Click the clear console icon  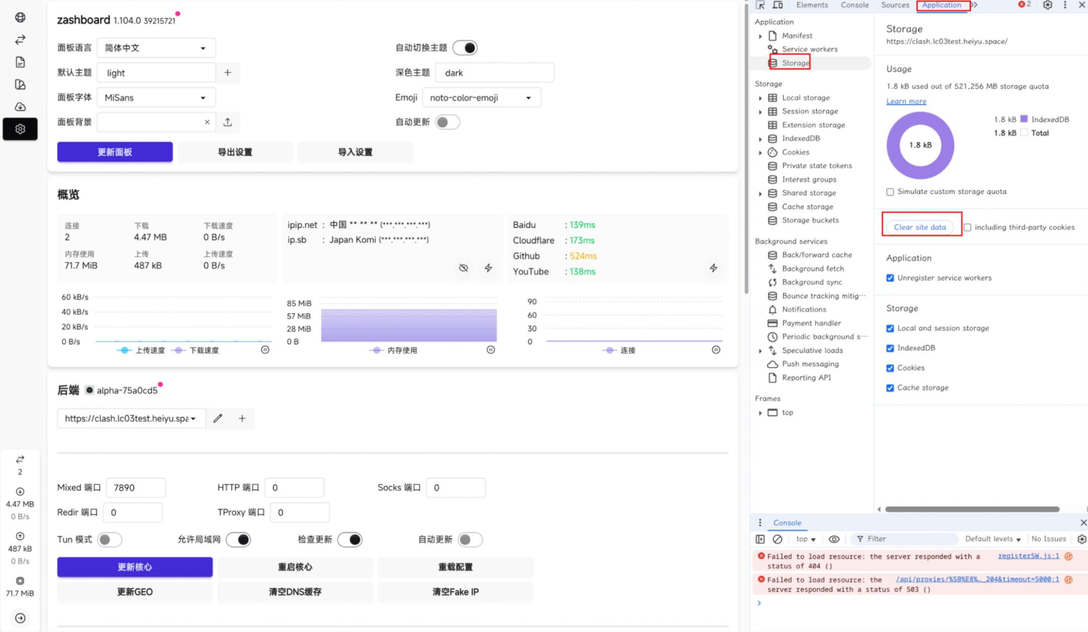[x=777, y=539]
